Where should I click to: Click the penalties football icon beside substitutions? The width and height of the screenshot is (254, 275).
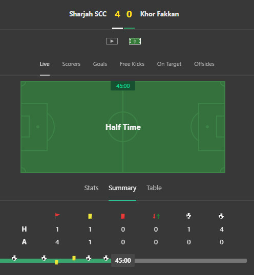coord(188,216)
